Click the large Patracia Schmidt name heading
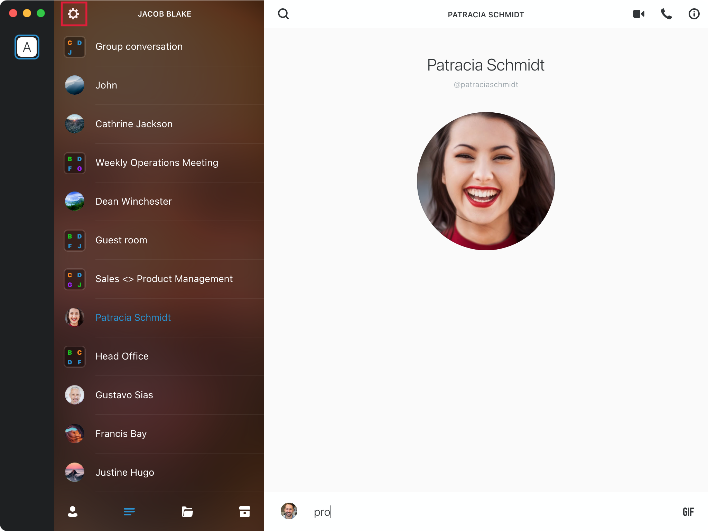708x531 pixels. point(486,65)
